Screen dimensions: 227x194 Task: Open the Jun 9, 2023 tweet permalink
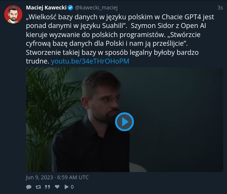point(57,177)
